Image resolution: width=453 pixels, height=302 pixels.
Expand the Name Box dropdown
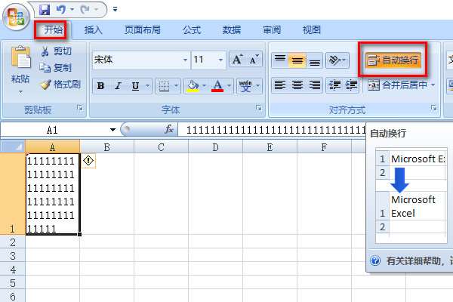coord(112,130)
